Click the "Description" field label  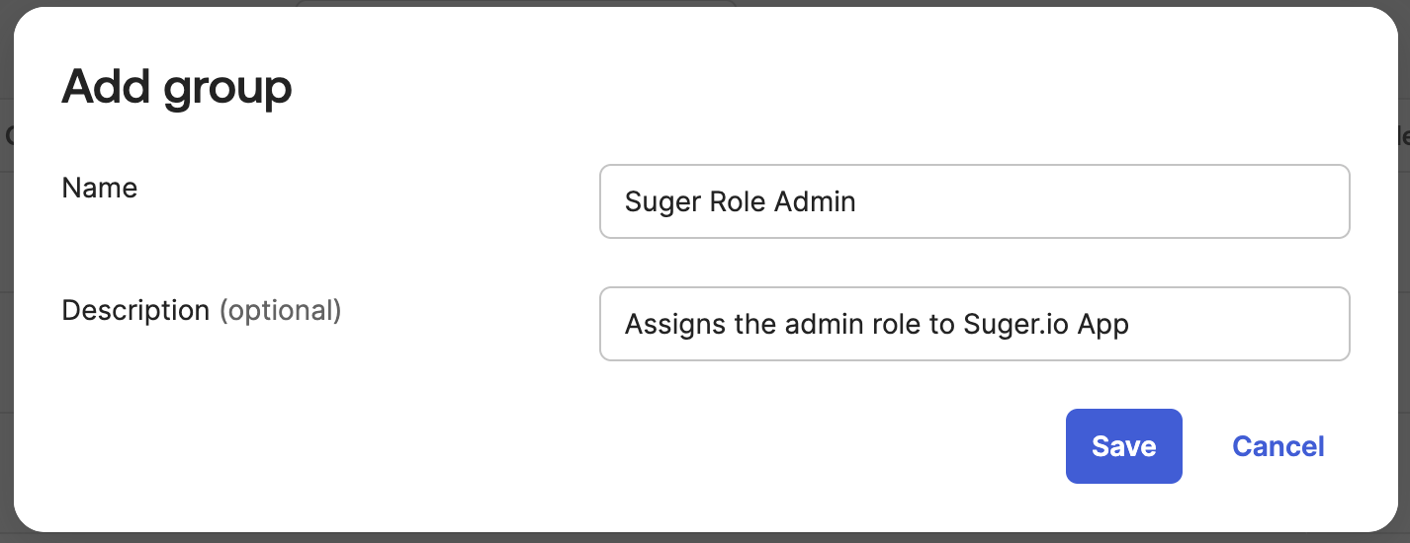(x=135, y=310)
